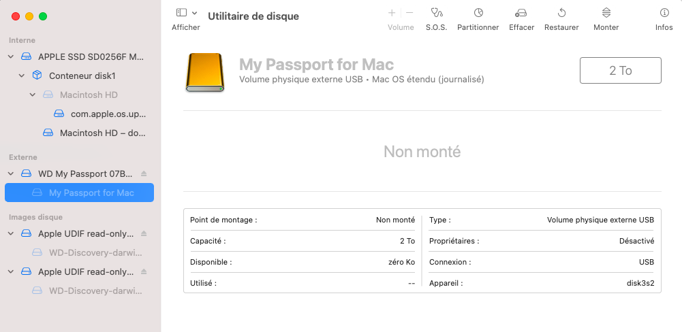Click the Monter mount icon
The height and width of the screenshot is (332, 682).
coord(606,13)
